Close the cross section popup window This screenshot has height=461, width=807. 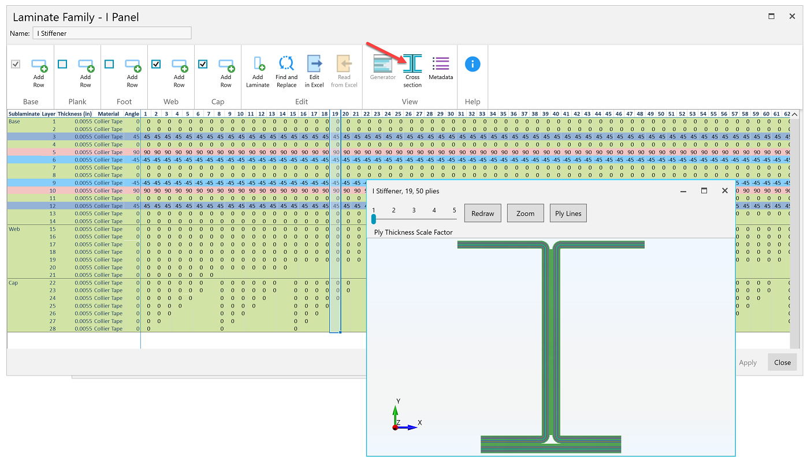coord(725,190)
